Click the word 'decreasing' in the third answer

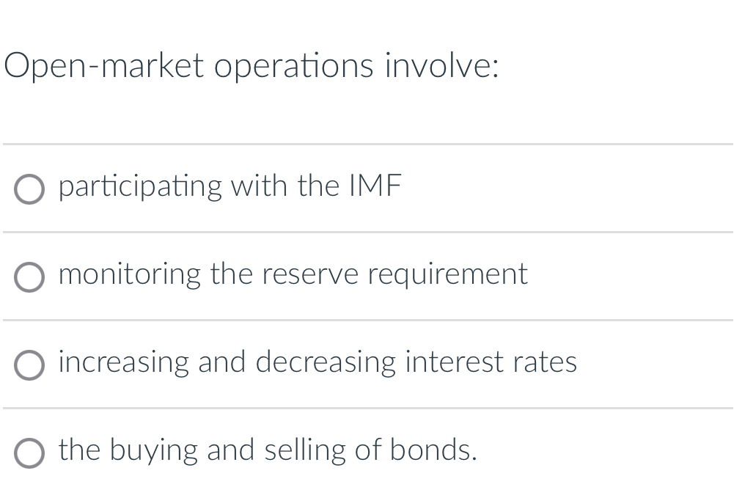pos(326,362)
